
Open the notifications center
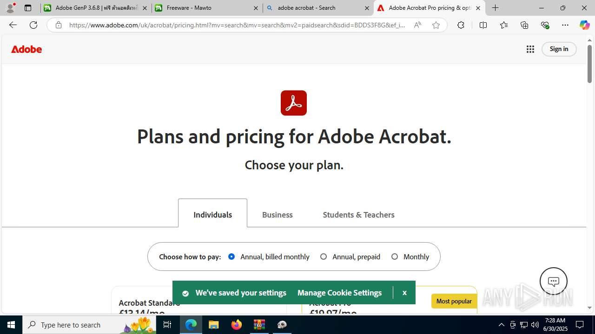click(580, 325)
